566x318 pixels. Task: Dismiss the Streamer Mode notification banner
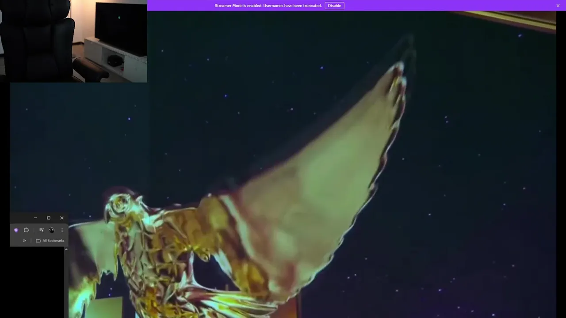coord(558,6)
